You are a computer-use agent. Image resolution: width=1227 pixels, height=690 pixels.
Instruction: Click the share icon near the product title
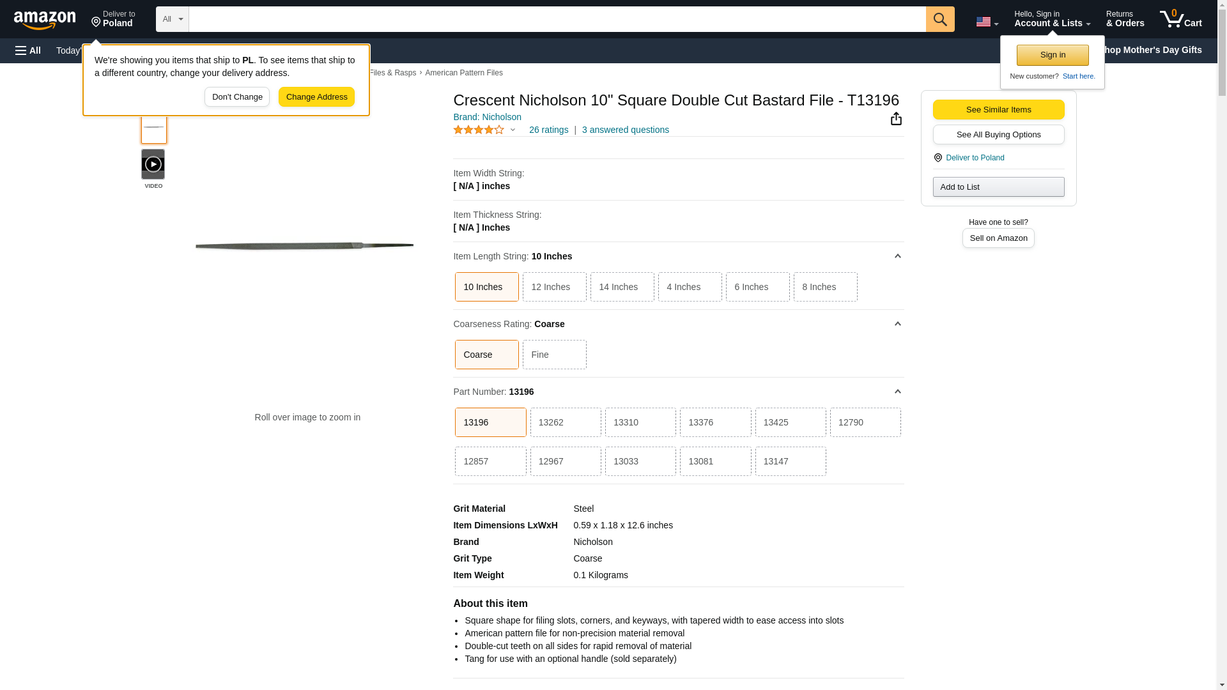point(896,119)
